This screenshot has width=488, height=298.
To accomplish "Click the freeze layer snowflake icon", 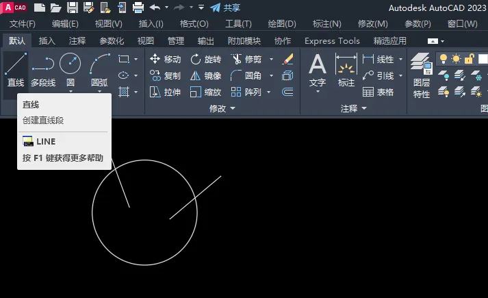I will point(476,75).
